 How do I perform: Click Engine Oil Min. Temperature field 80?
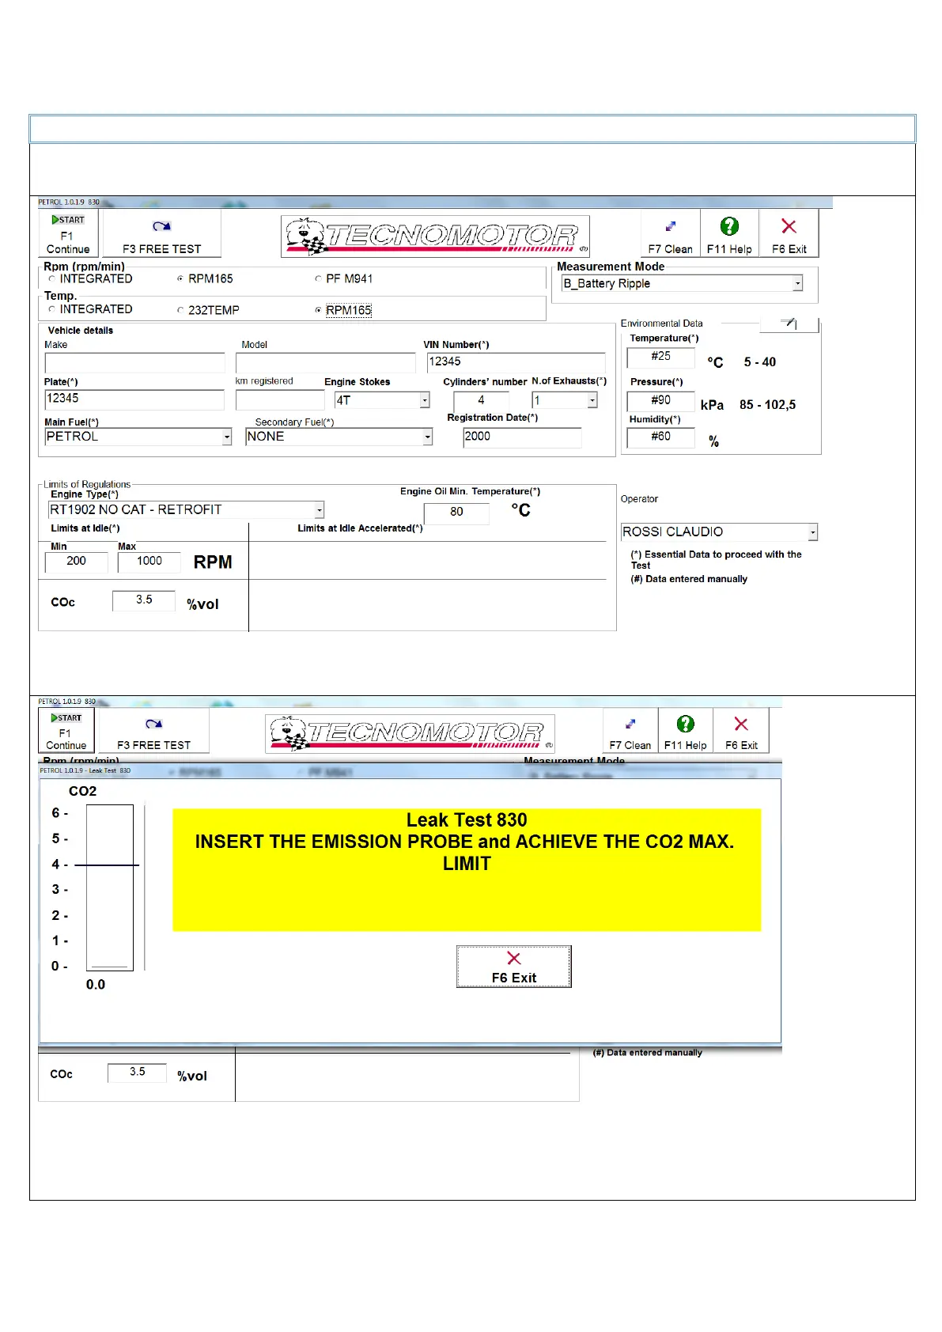(456, 513)
